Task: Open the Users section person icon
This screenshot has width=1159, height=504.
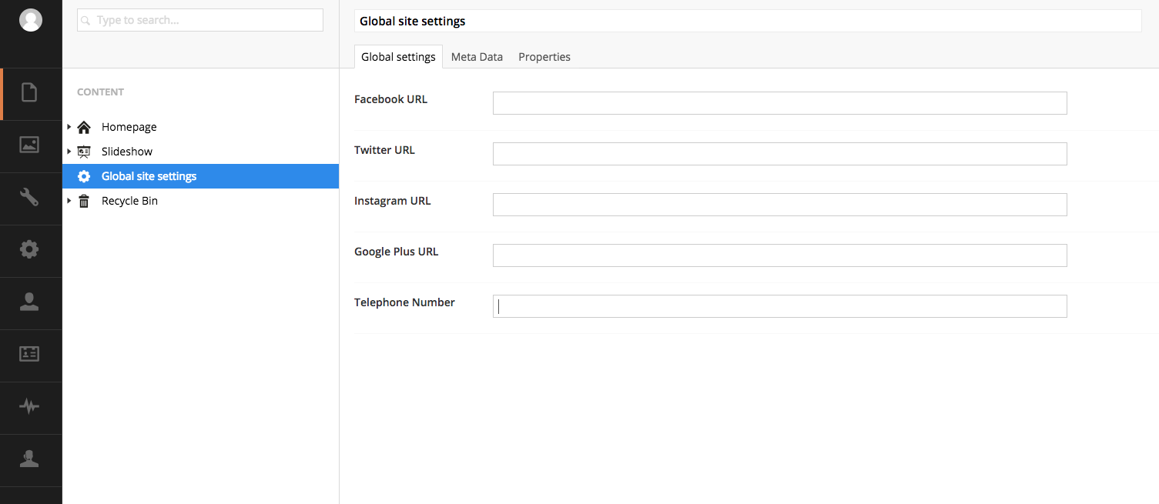Action: tap(29, 302)
